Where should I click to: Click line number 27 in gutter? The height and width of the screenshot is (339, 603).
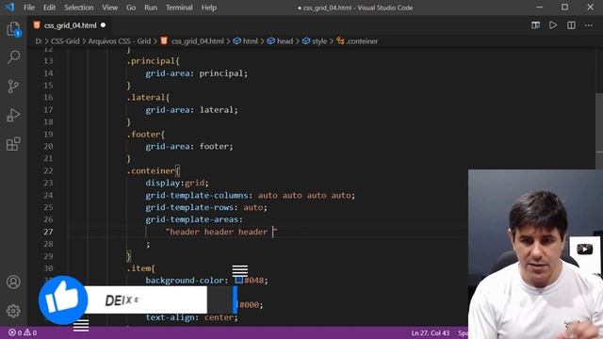click(x=48, y=232)
